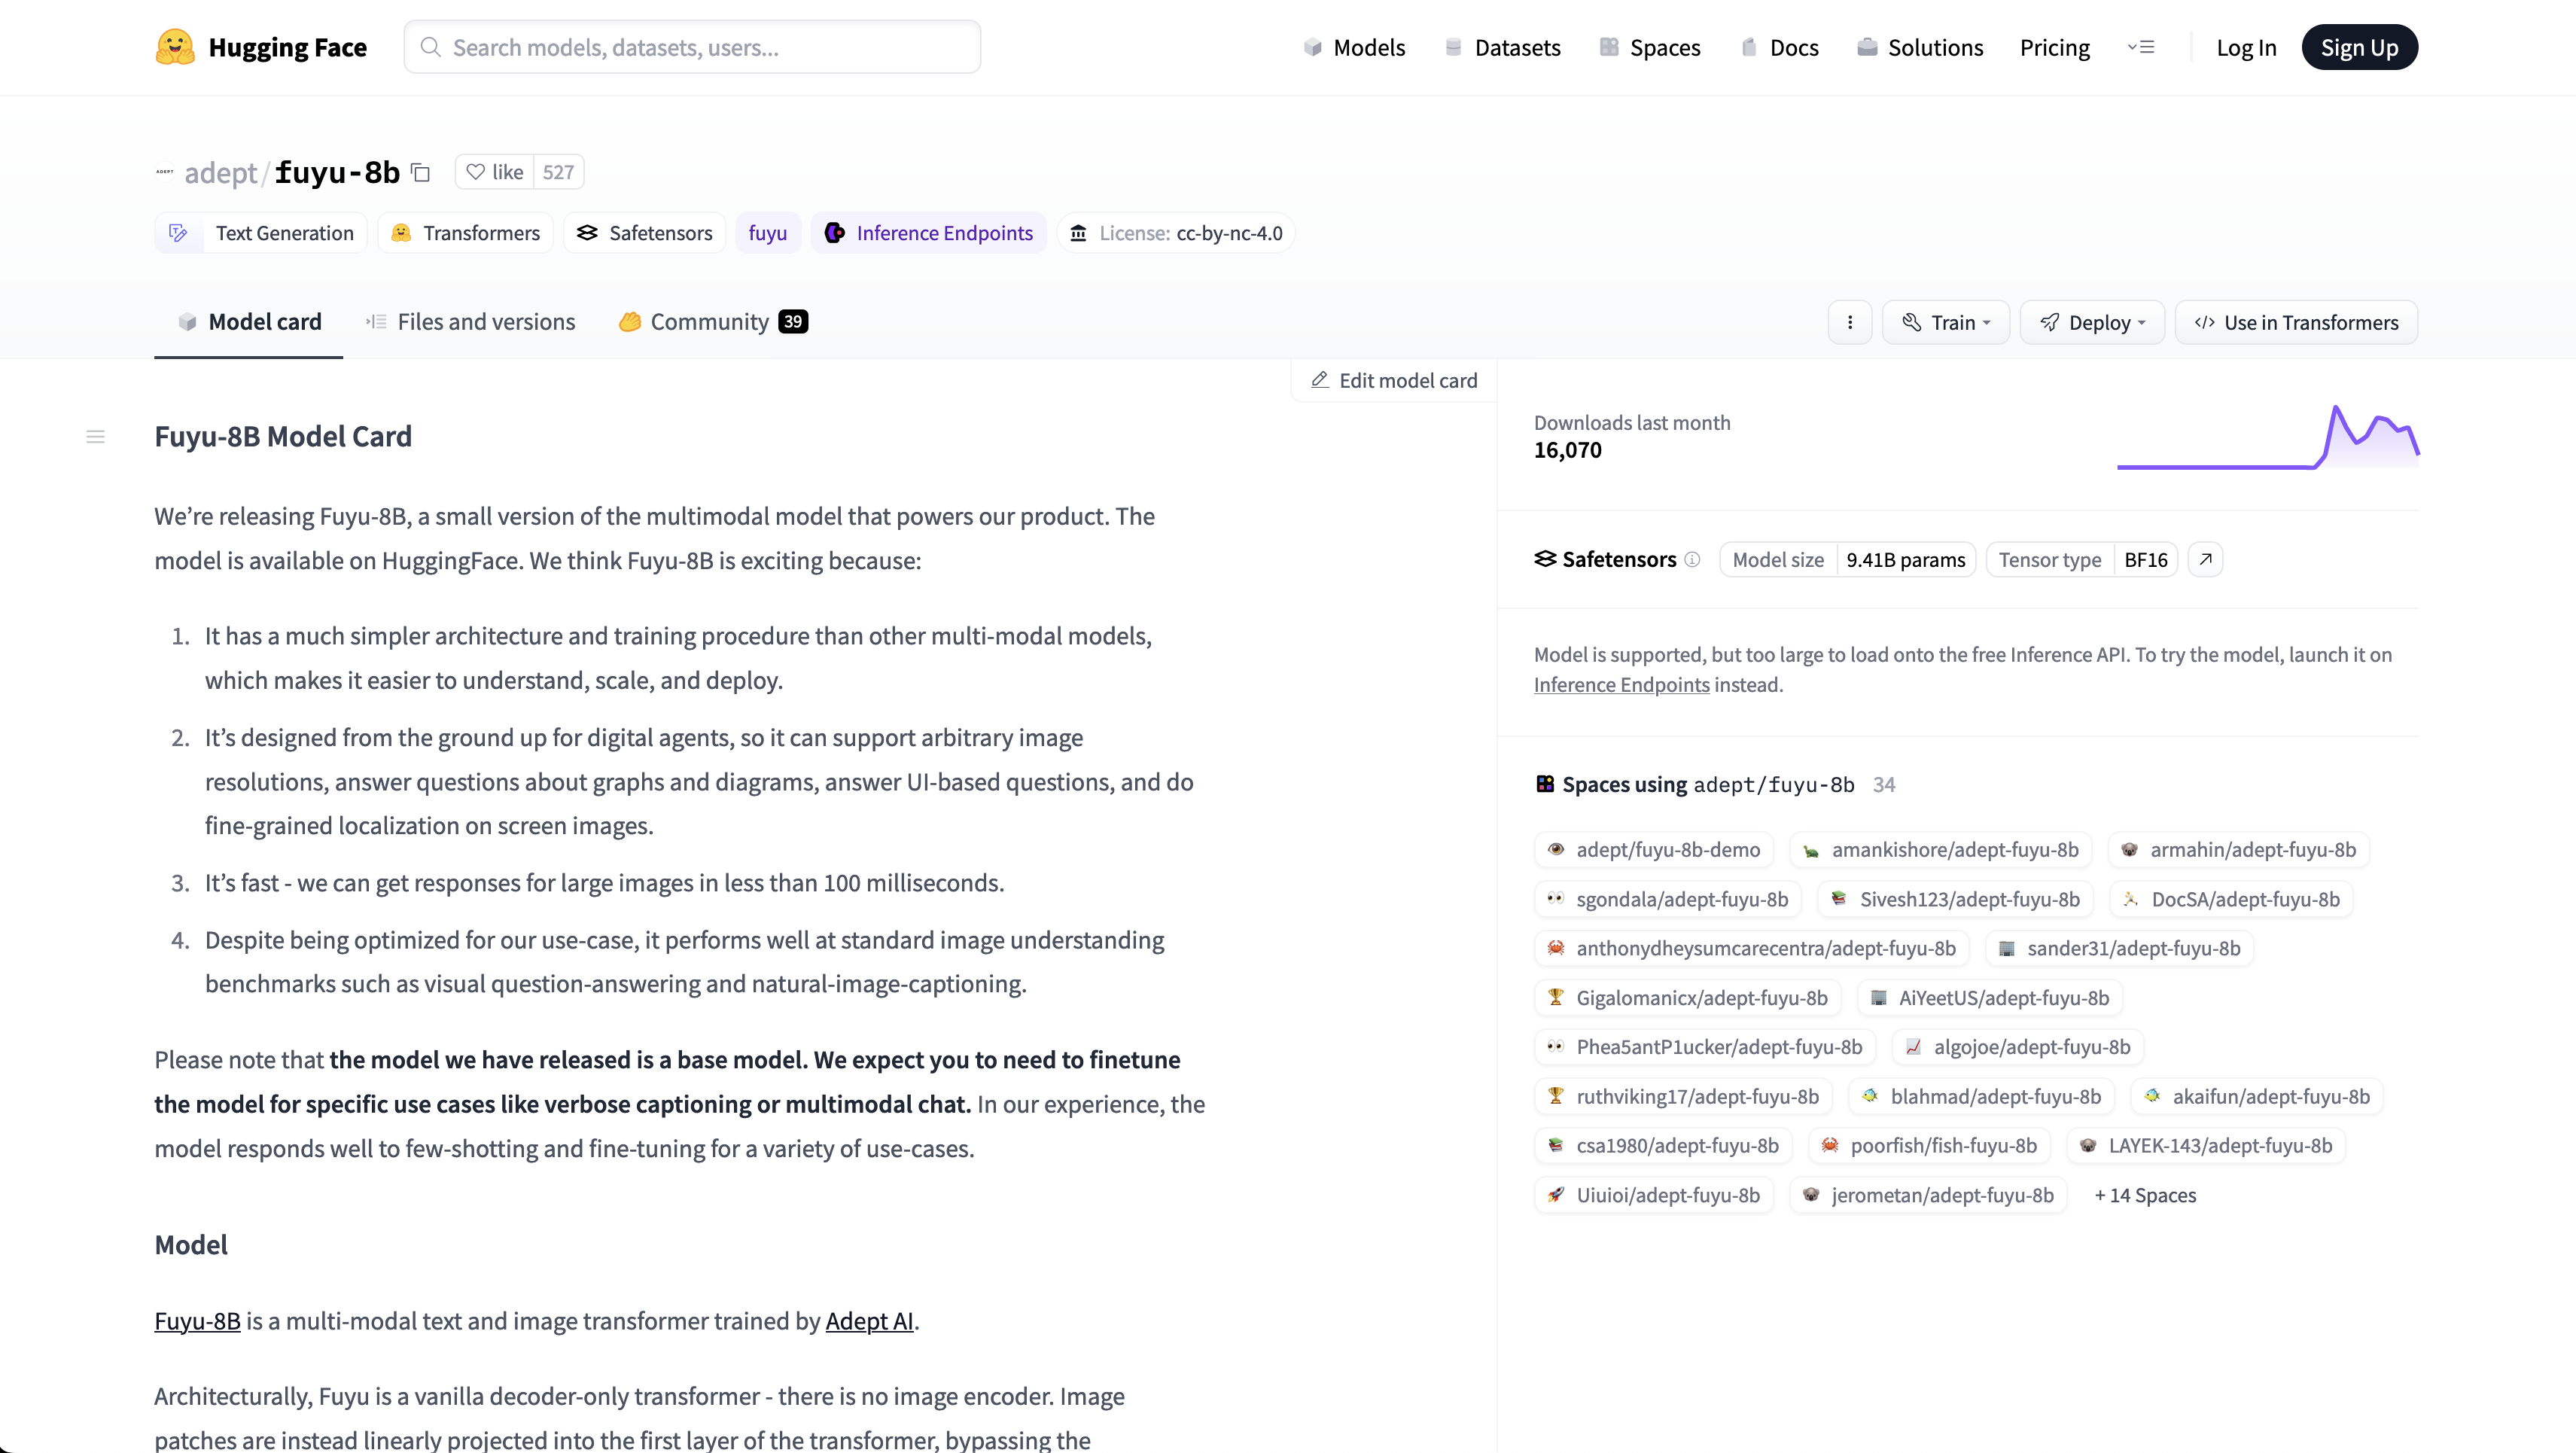Click the BF16 tensor type link
The height and width of the screenshot is (1453, 2576).
2146,559
